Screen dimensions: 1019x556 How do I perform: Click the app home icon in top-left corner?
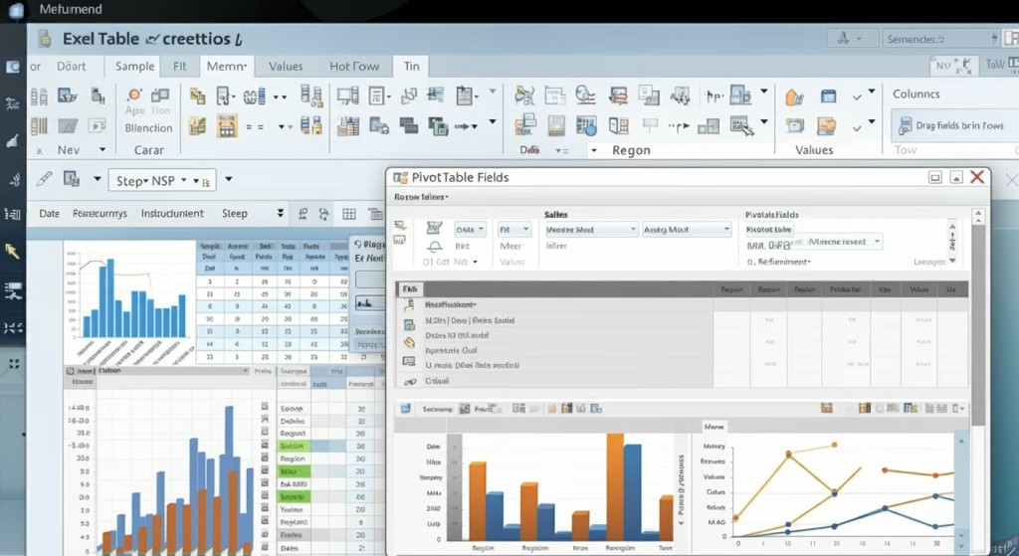[16, 10]
